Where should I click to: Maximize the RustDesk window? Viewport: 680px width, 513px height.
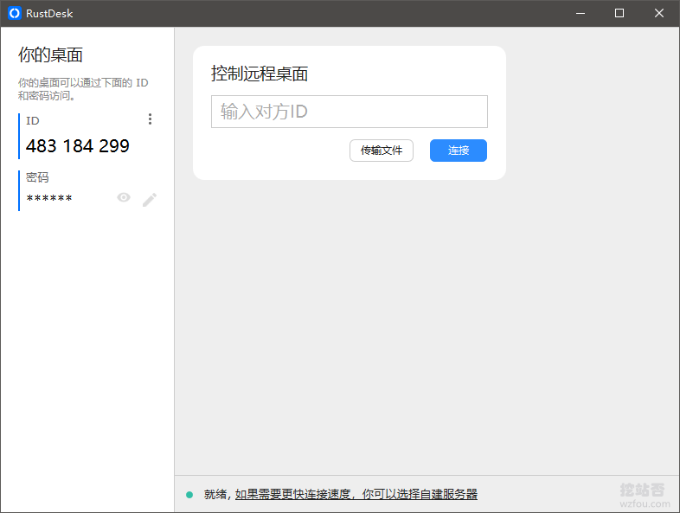(x=619, y=14)
